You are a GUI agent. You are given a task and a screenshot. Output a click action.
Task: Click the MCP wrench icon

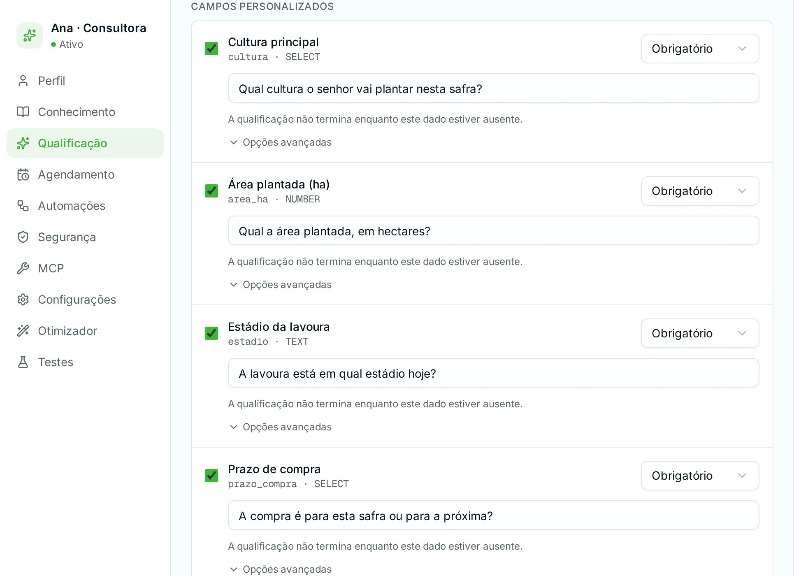tap(23, 268)
